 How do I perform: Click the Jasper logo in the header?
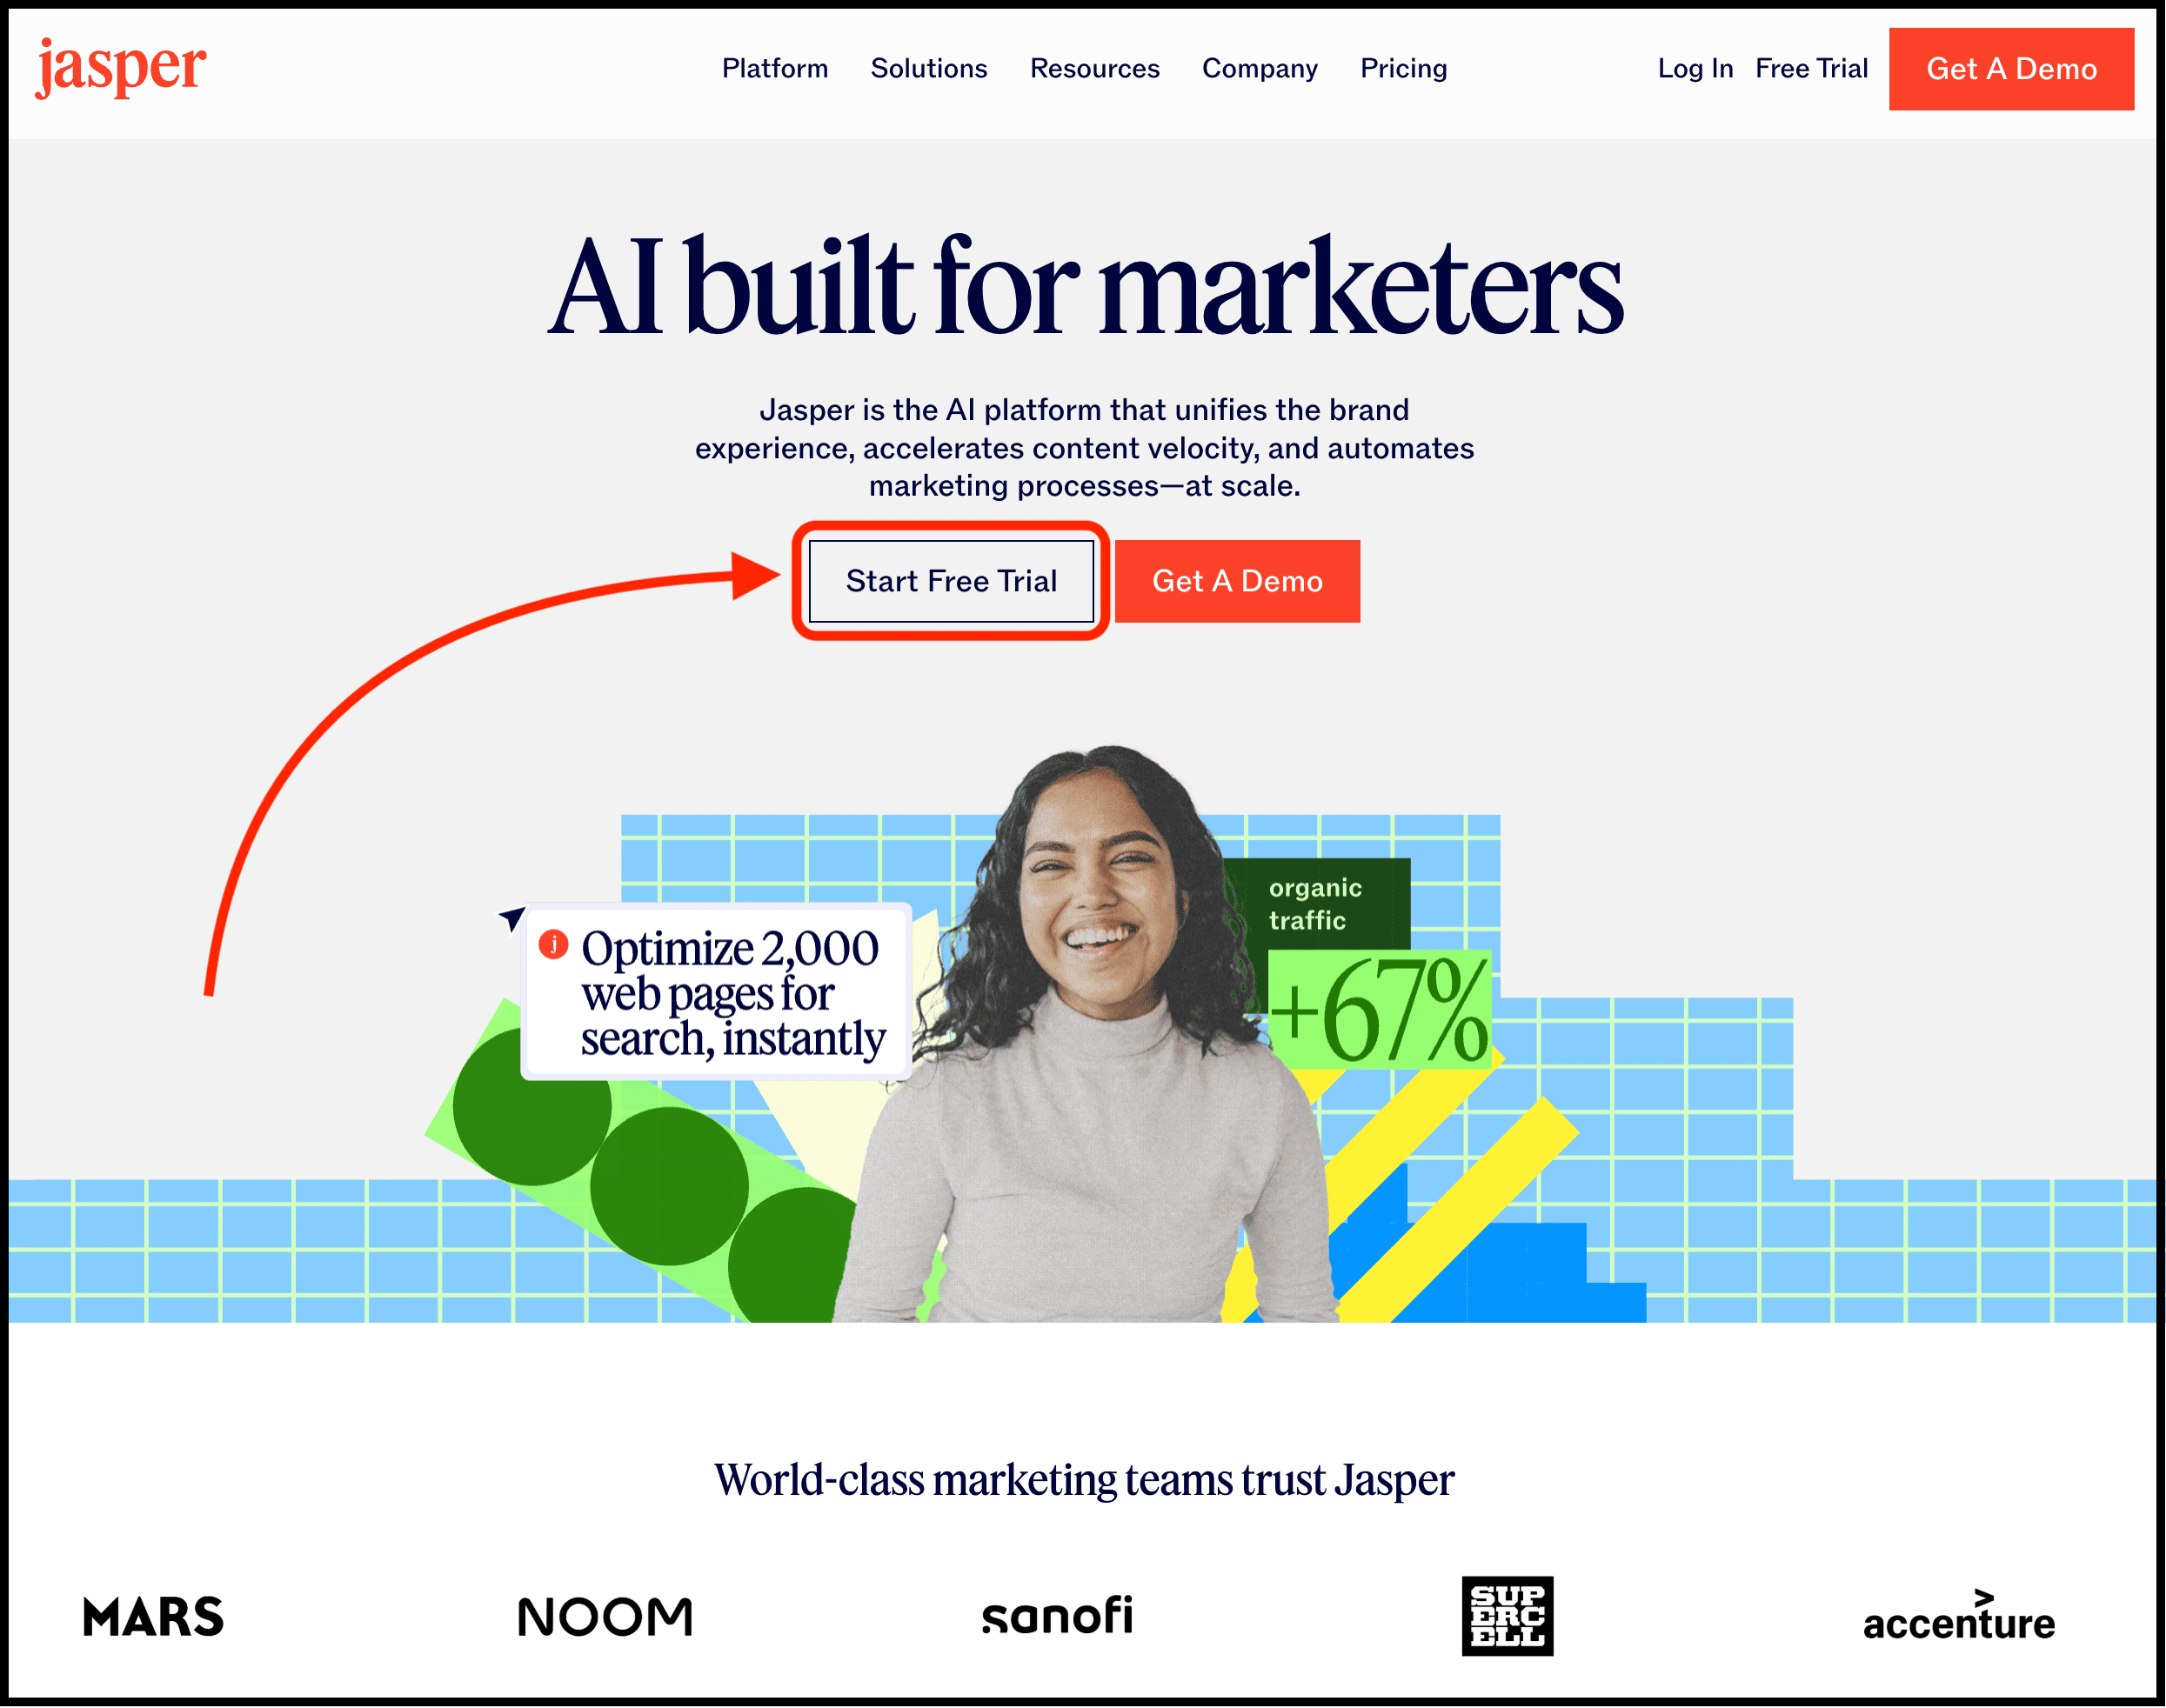click(x=121, y=68)
